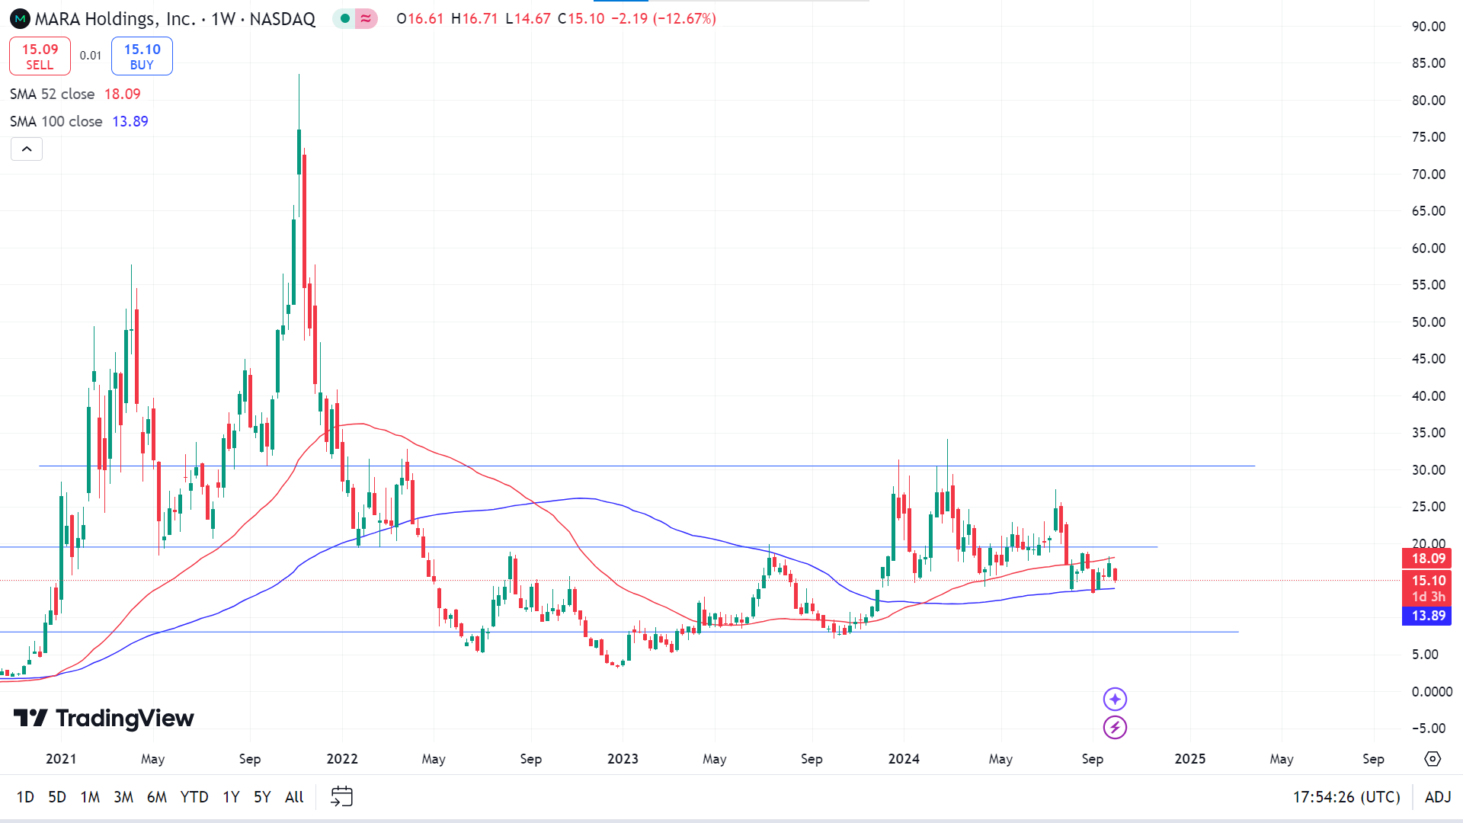
Task: Select the 3M time range
Action: click(x=123, y=797)
